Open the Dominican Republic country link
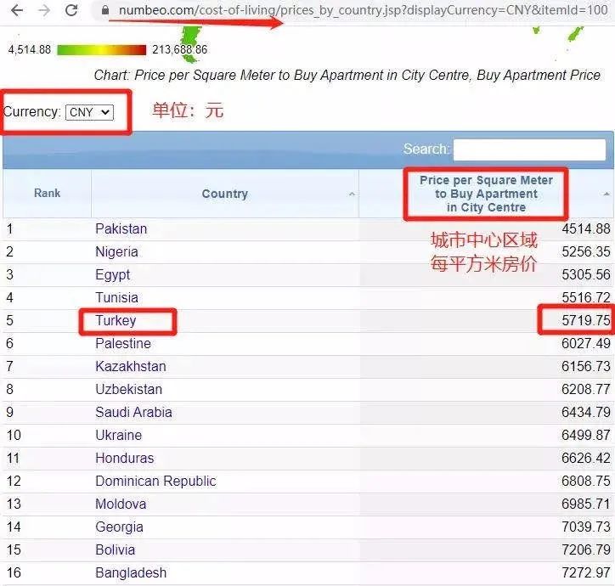Viewport: 615px width, 586px height. coord(155,481)
